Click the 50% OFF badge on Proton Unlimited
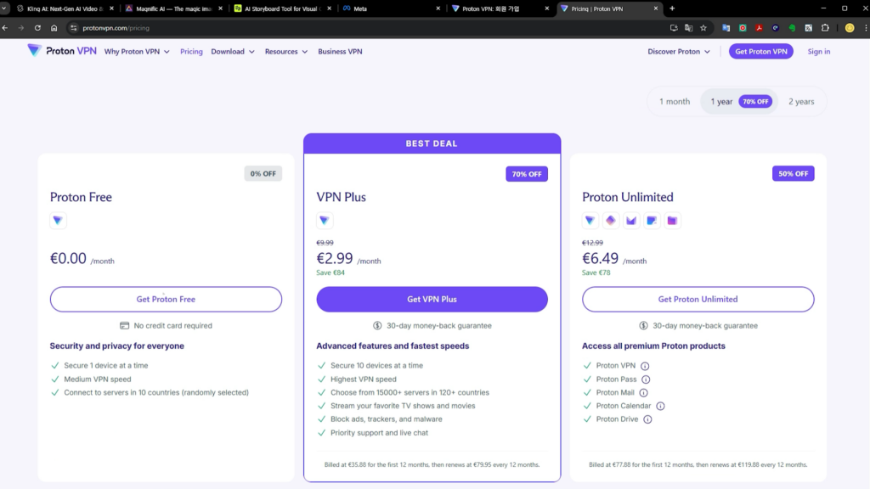 pos(793,173)
